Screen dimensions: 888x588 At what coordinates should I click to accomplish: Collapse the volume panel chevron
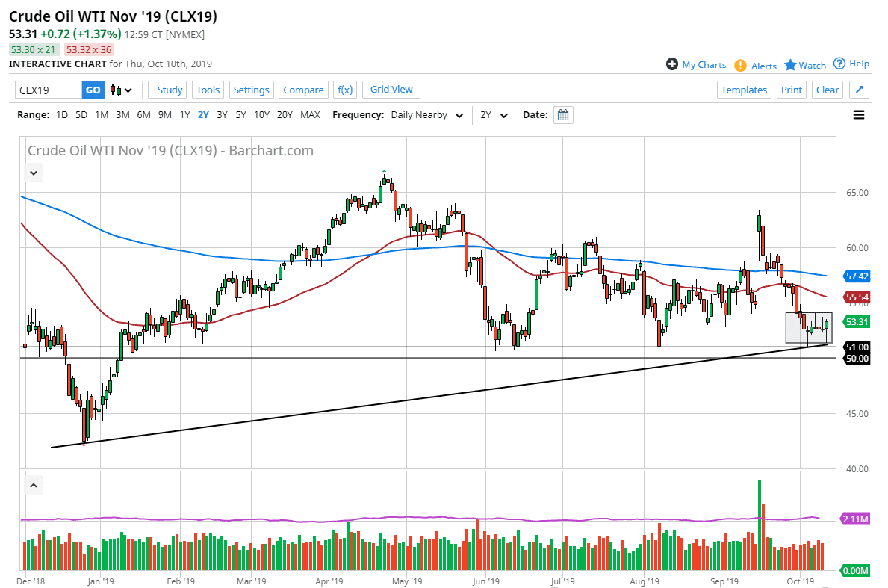tap(34, 485)
